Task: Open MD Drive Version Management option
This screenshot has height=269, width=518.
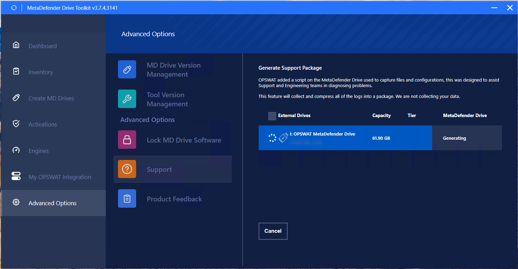Action: click(172, 69)
